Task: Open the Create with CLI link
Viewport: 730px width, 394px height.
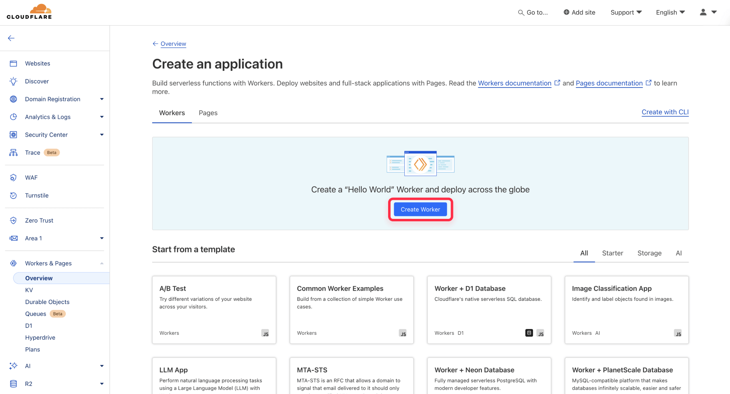Action: point(665,112)
